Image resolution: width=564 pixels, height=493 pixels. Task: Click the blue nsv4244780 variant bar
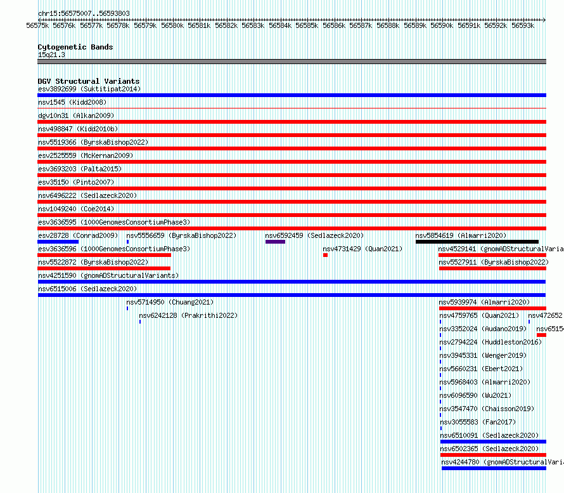click(494, 468)
